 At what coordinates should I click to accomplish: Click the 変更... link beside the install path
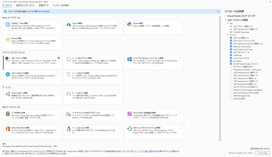coord(55,146)
